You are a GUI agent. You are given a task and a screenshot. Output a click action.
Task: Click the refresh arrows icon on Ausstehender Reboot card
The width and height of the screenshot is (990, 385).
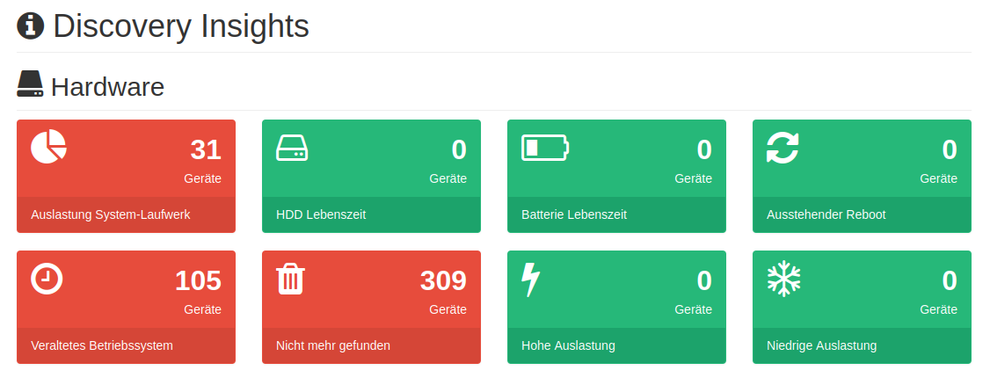783,147
